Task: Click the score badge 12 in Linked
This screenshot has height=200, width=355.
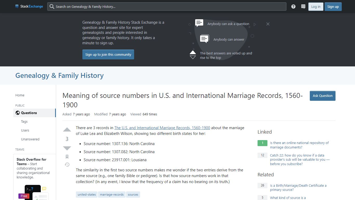Action: [x=262, y=155]
